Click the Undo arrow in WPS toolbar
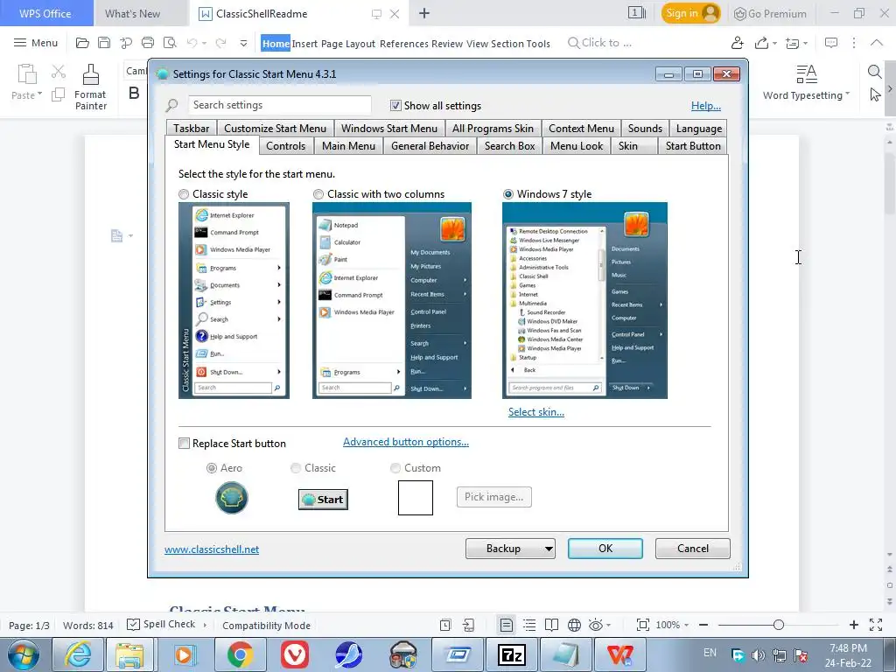 coord(192,43)
